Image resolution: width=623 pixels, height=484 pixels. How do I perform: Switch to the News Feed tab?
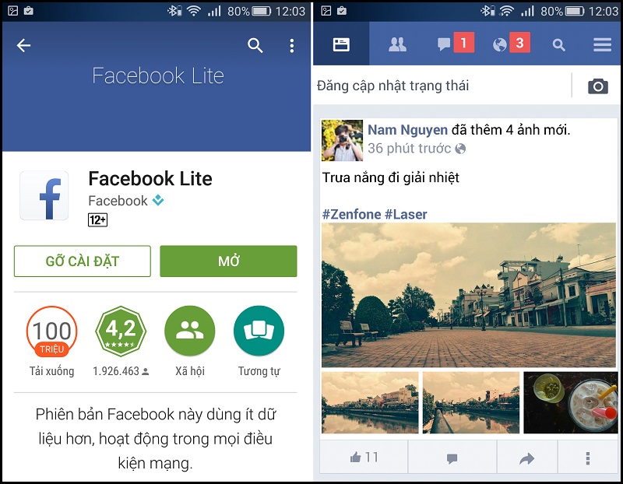pos(341,44)
